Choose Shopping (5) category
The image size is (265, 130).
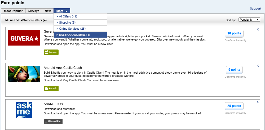(80, 23)
